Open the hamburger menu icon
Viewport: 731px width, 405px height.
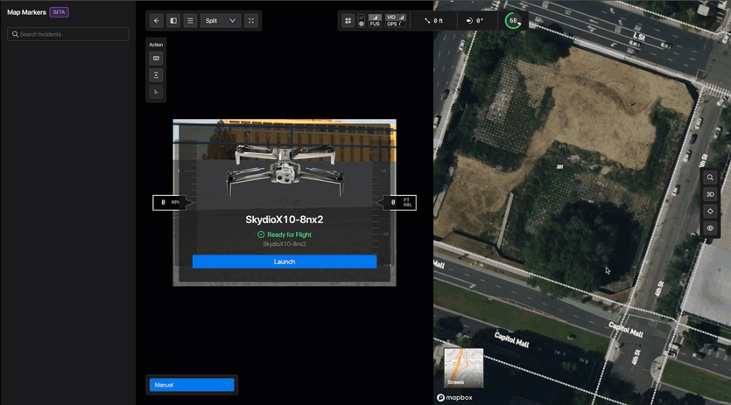tap(190, 20)
